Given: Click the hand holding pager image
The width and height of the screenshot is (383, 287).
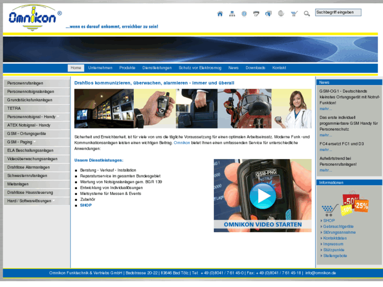Looking at the screenshot, I should pos(155,108).
